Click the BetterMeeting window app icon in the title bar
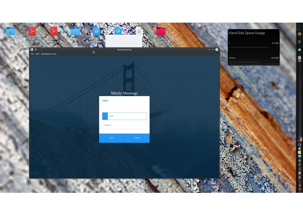Screen dimensions: 303x215 tap(32, 50)
